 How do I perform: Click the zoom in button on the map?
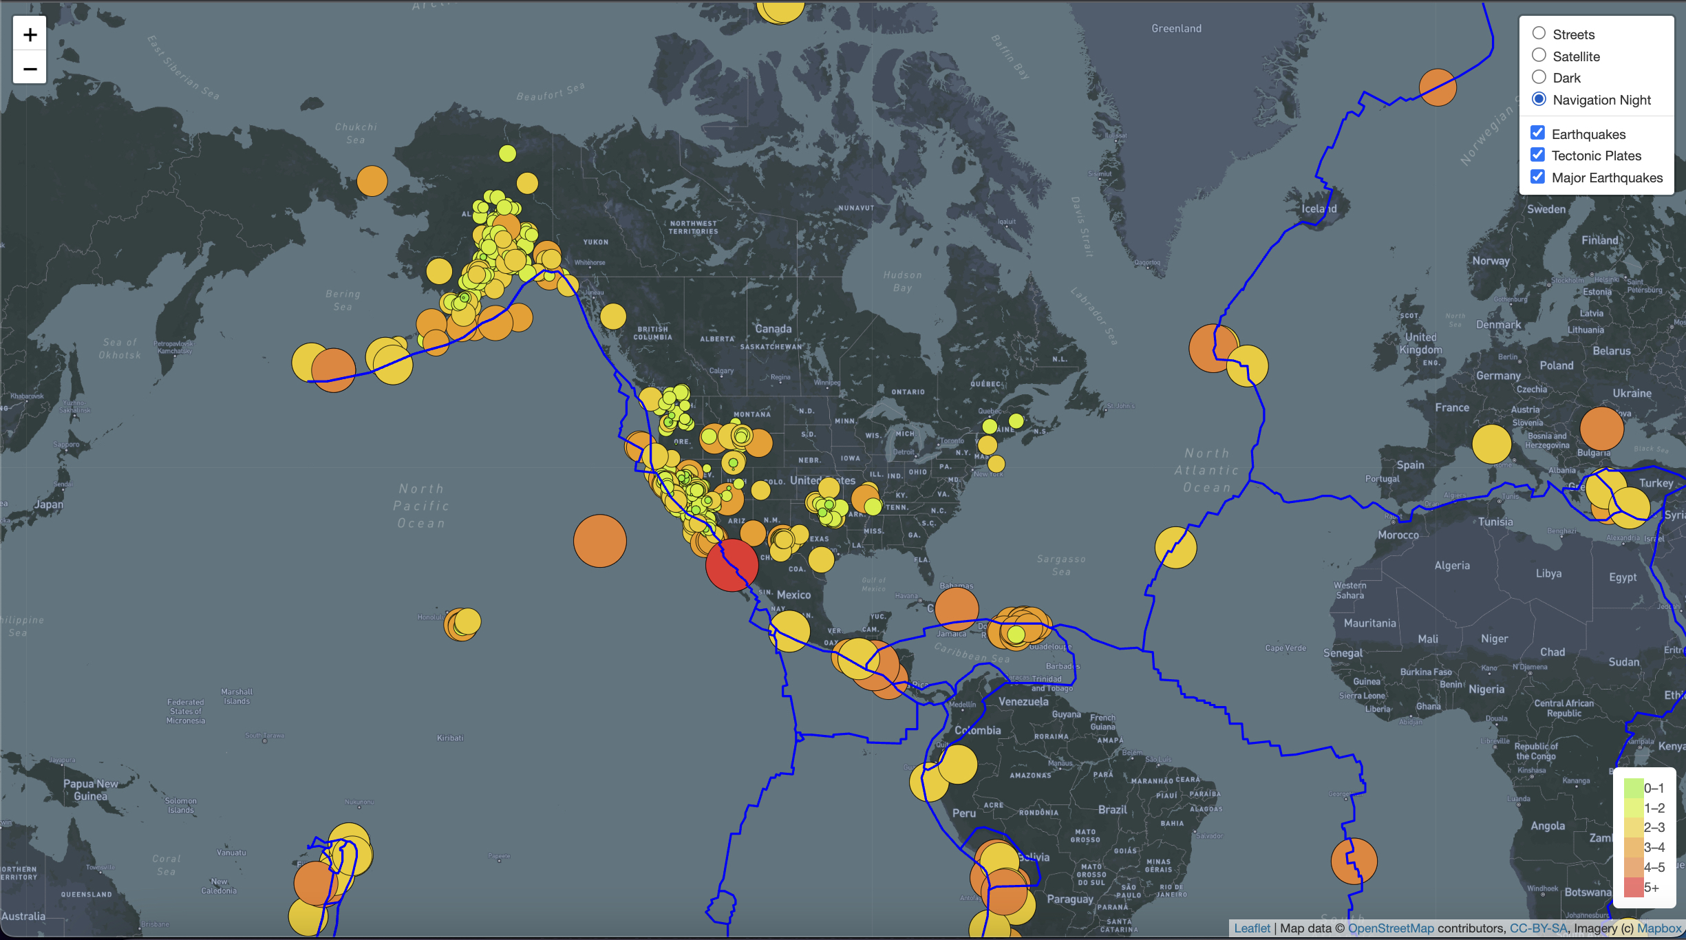29,34
